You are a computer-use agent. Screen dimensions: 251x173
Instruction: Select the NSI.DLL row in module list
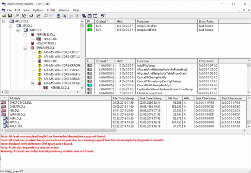tap(123, 111)
